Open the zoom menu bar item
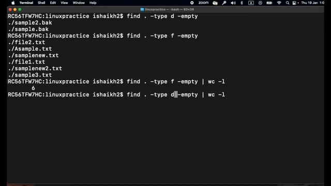This screenshot has width=331, height=186. coord(203,3)
